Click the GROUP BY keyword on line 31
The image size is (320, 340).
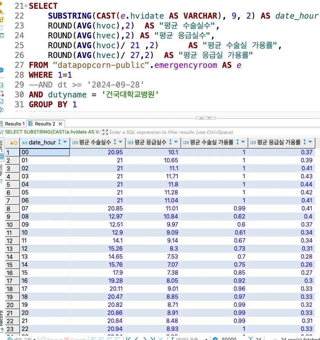pyautogui.click(x=48, y=104)
